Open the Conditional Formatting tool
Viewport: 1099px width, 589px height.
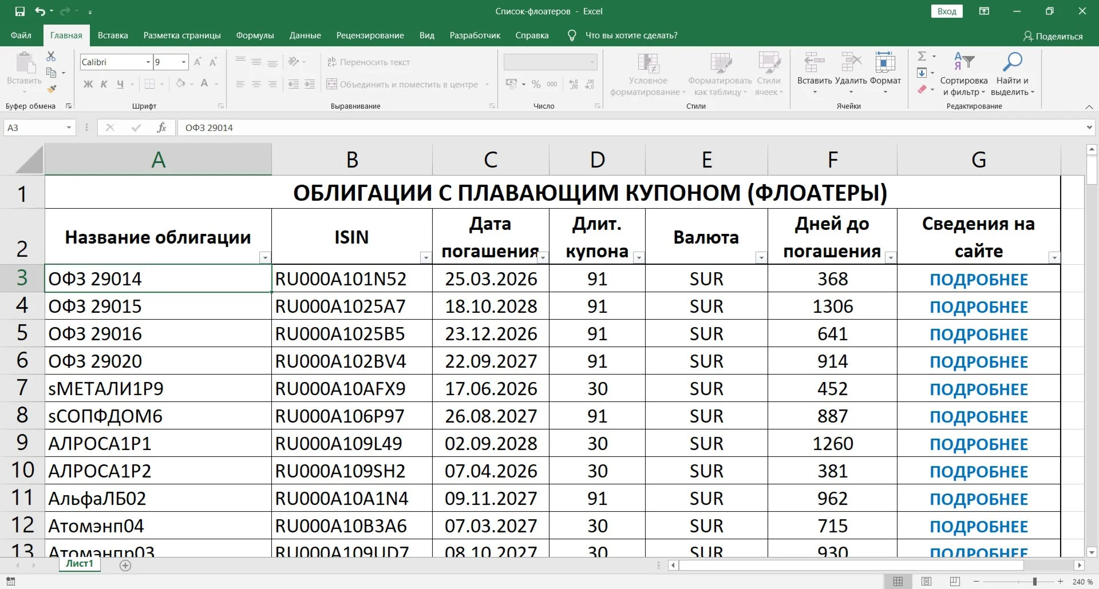click(x=647, y=73)
